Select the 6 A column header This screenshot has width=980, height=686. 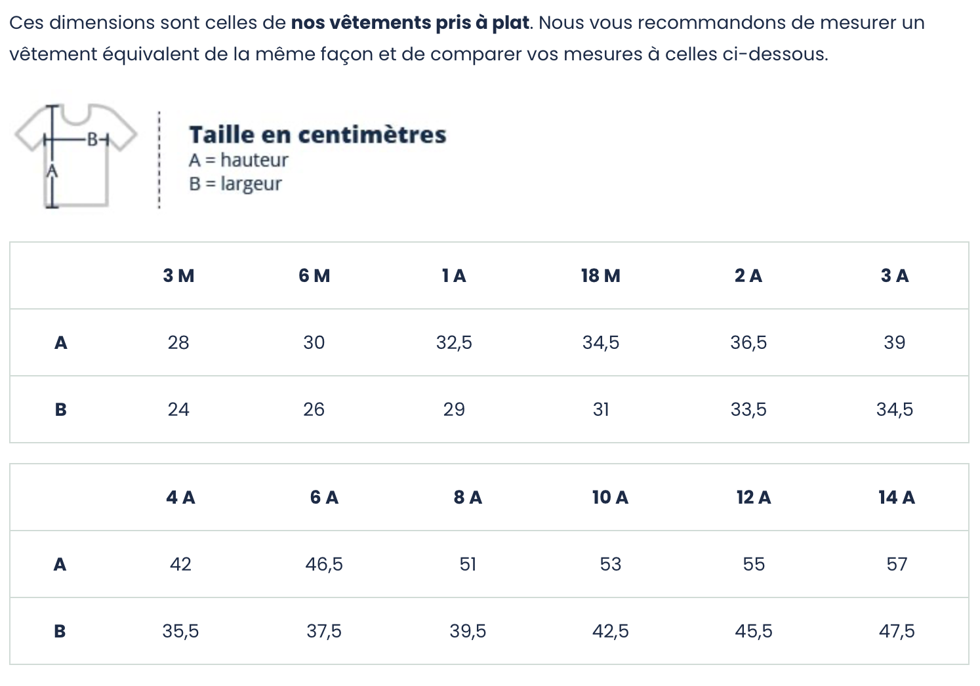[x=324, y=498]
